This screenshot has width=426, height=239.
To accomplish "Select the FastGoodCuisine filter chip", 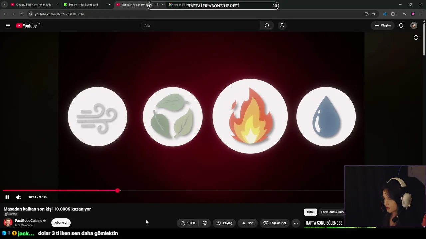I will (x=332, y=212).
